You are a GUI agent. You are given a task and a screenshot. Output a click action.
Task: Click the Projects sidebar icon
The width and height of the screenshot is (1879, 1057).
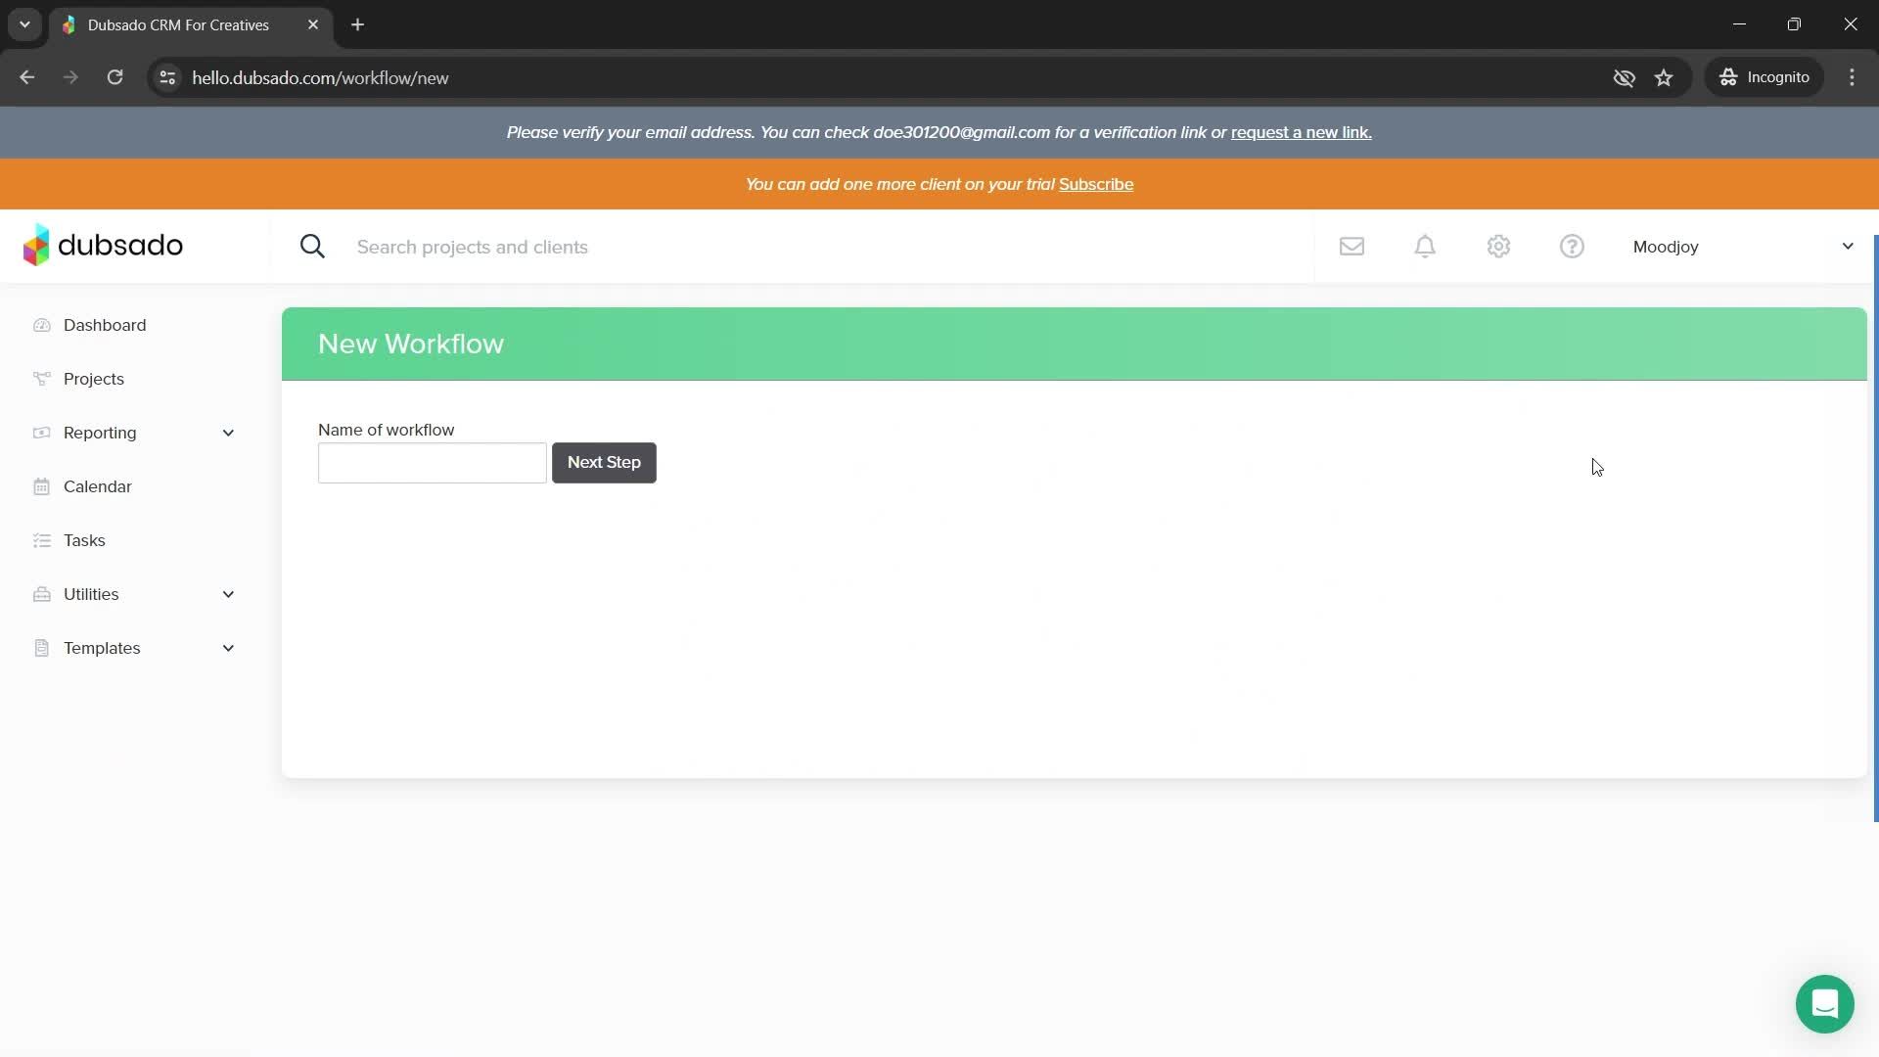click(x=41, y=379)
